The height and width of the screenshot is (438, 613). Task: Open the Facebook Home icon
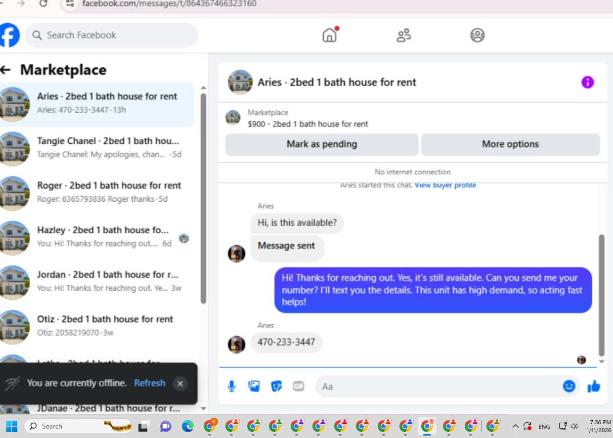[x=330, y=35]
